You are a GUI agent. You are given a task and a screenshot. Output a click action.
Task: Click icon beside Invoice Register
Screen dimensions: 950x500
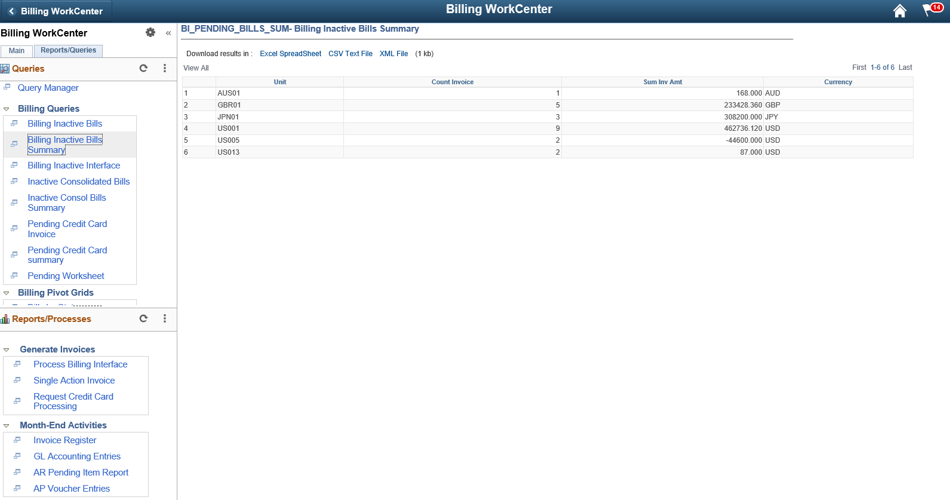click(x=17, y=440)
